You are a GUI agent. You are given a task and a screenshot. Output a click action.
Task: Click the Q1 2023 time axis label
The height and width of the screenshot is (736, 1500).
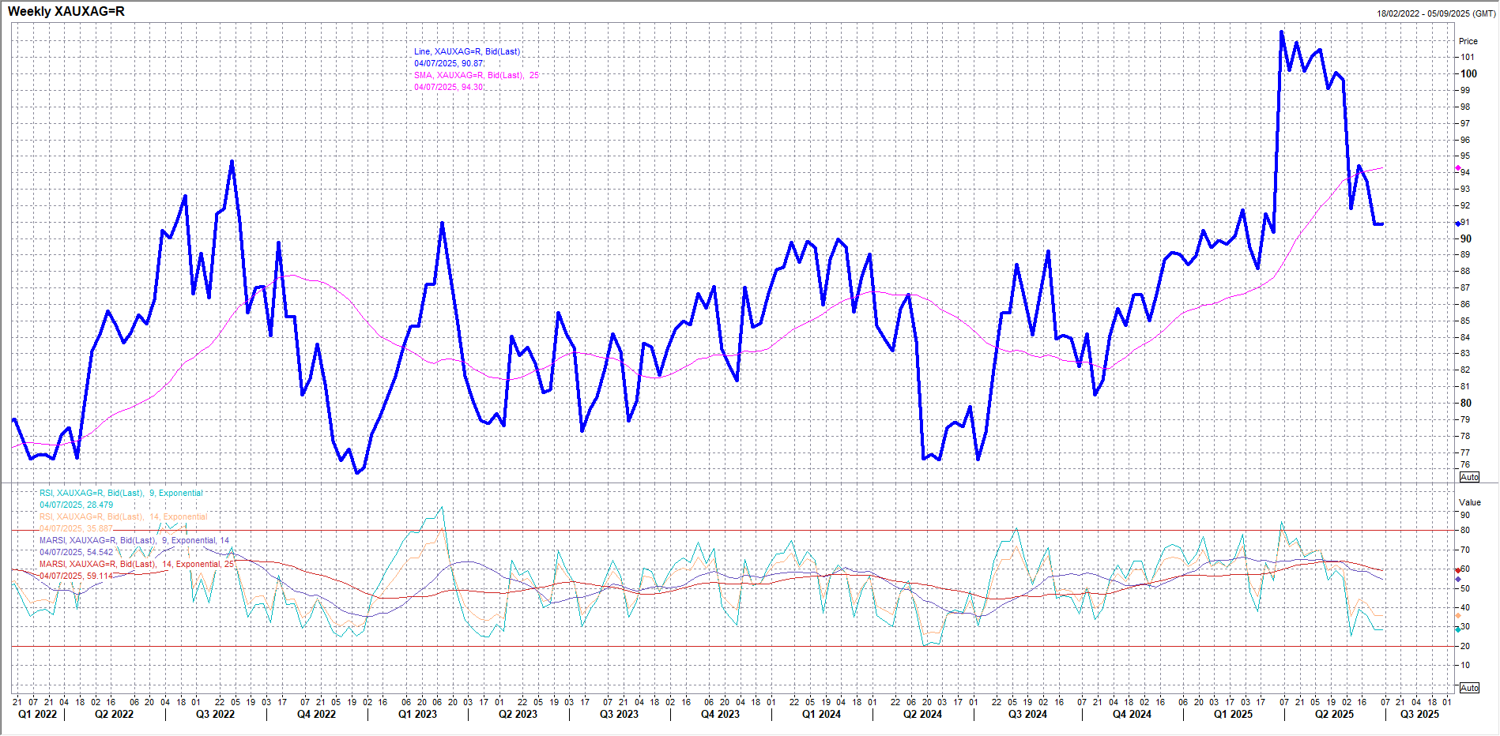[417, 715]
